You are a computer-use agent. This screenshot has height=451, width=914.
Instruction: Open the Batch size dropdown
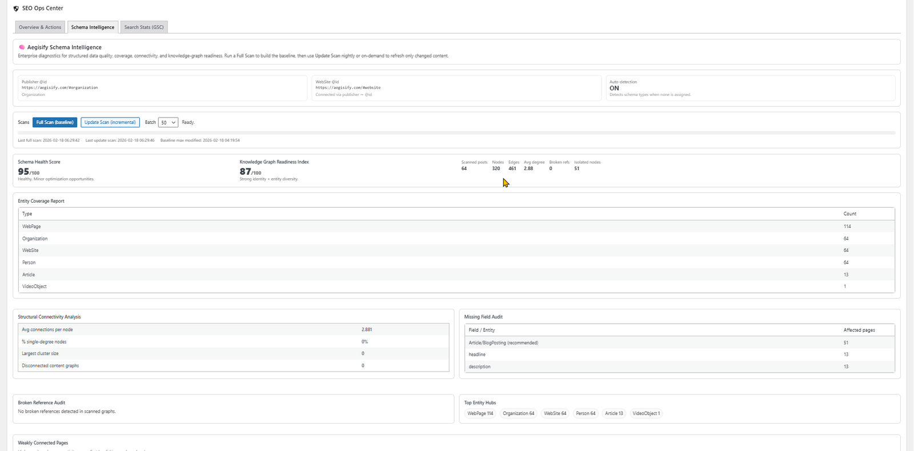(x=168, y=122)
